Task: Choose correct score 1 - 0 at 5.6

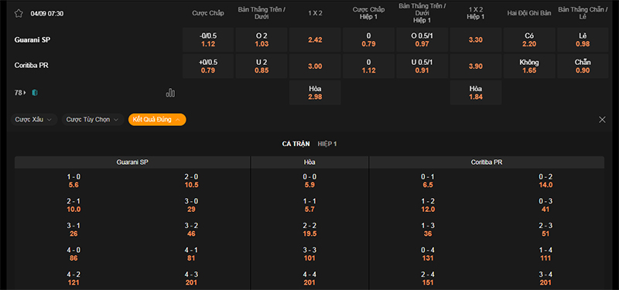Action: (x=74, y=181)
